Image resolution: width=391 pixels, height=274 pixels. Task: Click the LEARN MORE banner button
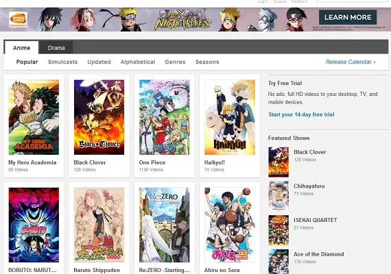pyautogui.click(x=348, y=17)
